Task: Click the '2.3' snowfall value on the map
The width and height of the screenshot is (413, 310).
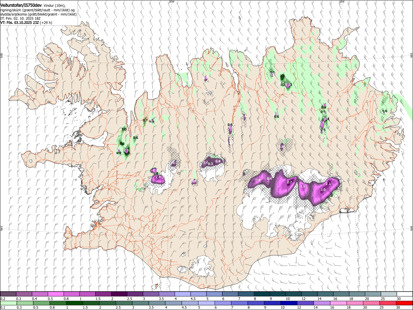Action: (x=328, y=184)
